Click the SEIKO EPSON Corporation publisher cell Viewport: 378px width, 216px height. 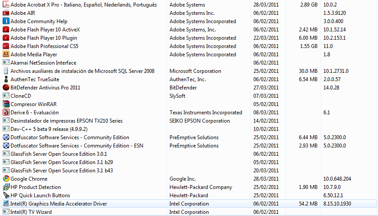[x=200, y=121]
